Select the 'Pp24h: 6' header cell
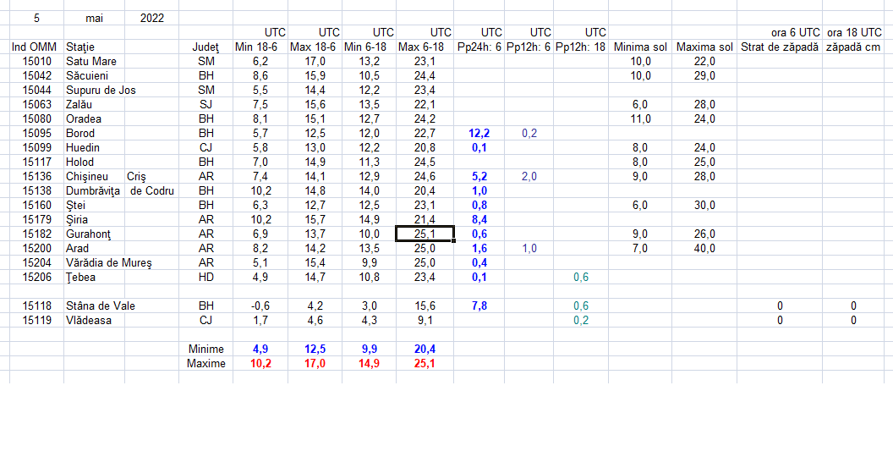Image resolution: width=893 pixels, height=457 pixels. click(x=479, y=47)
